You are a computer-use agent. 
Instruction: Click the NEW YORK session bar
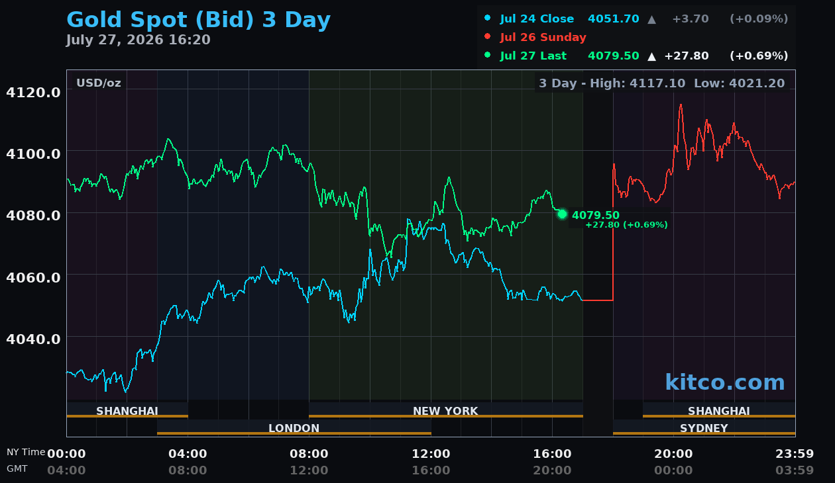click(x=445, y=411)
